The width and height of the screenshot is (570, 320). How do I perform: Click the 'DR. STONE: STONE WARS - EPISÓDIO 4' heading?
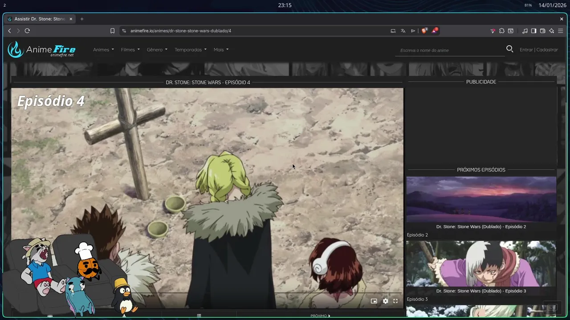point(208,82)
